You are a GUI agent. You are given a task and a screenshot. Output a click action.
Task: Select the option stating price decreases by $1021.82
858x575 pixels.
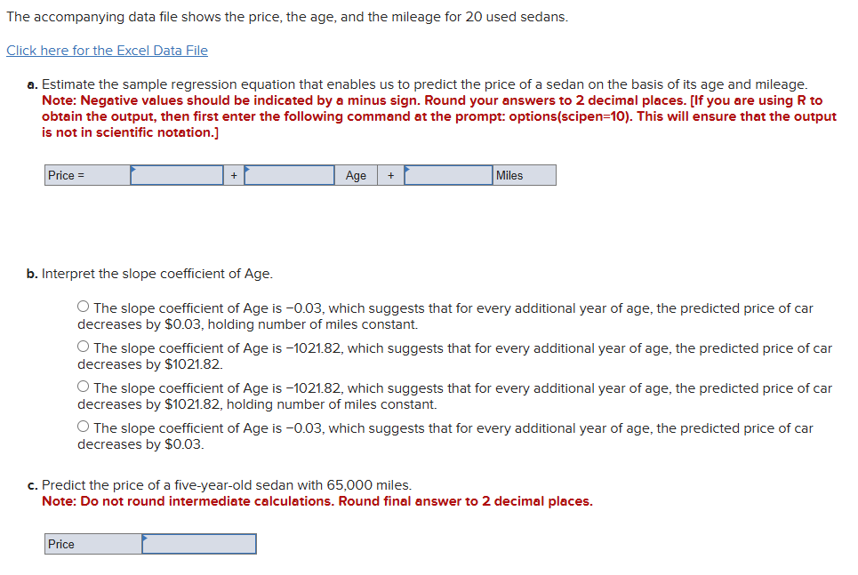click(83, 346)
